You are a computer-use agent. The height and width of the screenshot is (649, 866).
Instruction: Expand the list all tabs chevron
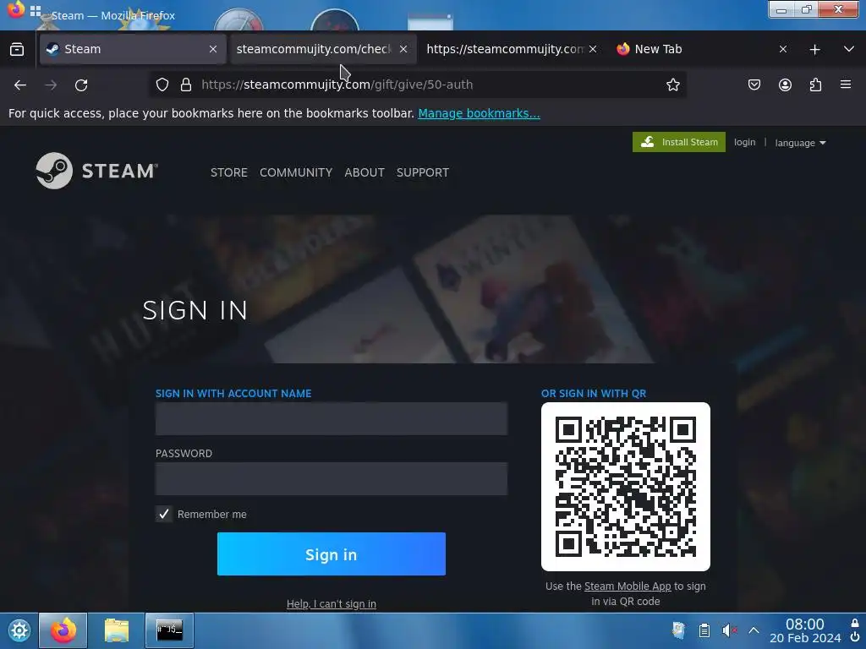[x=849, y=49]
